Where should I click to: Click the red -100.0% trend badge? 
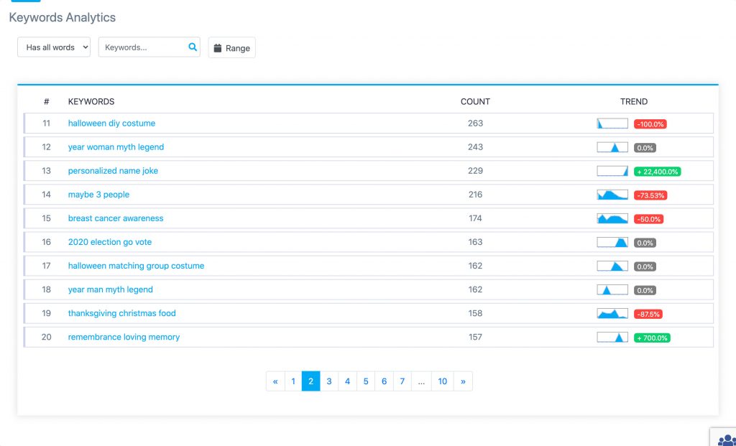point(649,123)
